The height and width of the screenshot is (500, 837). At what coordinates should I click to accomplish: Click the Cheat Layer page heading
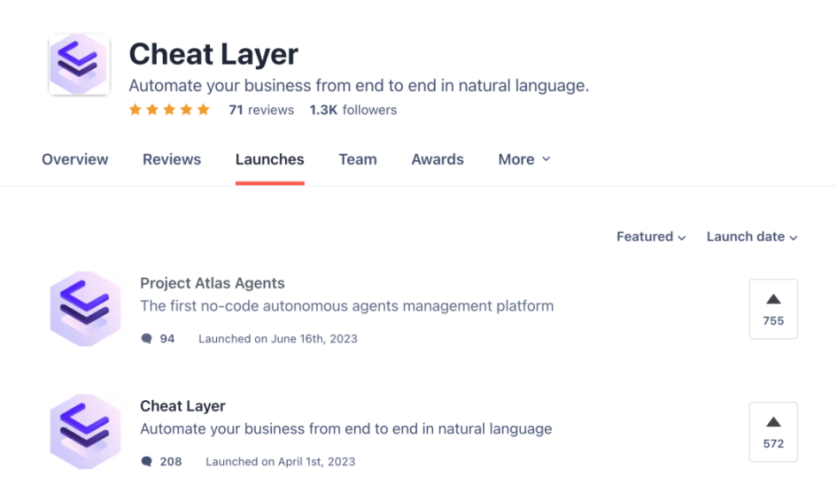pos(214,54)
